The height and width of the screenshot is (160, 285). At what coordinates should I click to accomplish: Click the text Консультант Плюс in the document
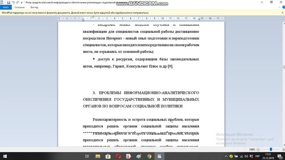click(x=142, y=66)
